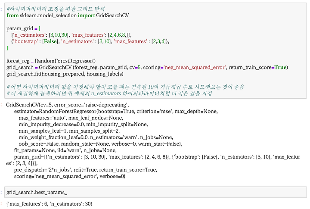Viewport: 310px width, 209px height.
Task: Click output line starting 'pre_dispatch='2*n_jobs', refit=True'
Action: (x=86, y=170)
